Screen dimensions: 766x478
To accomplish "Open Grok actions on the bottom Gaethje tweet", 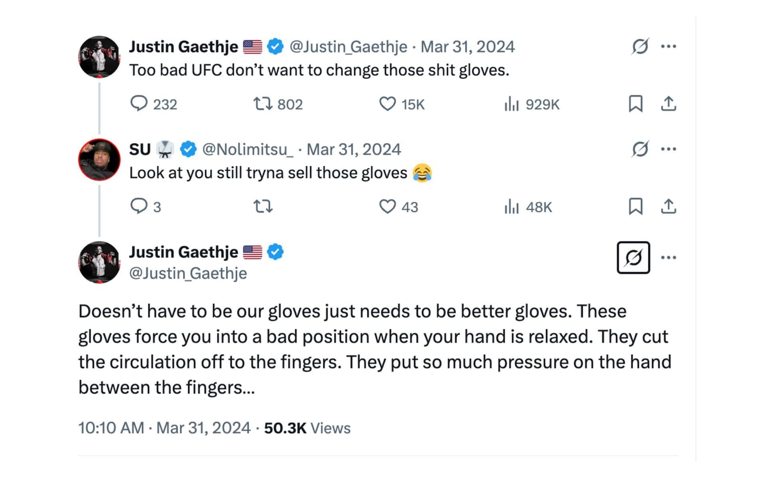I will [634, 257].
